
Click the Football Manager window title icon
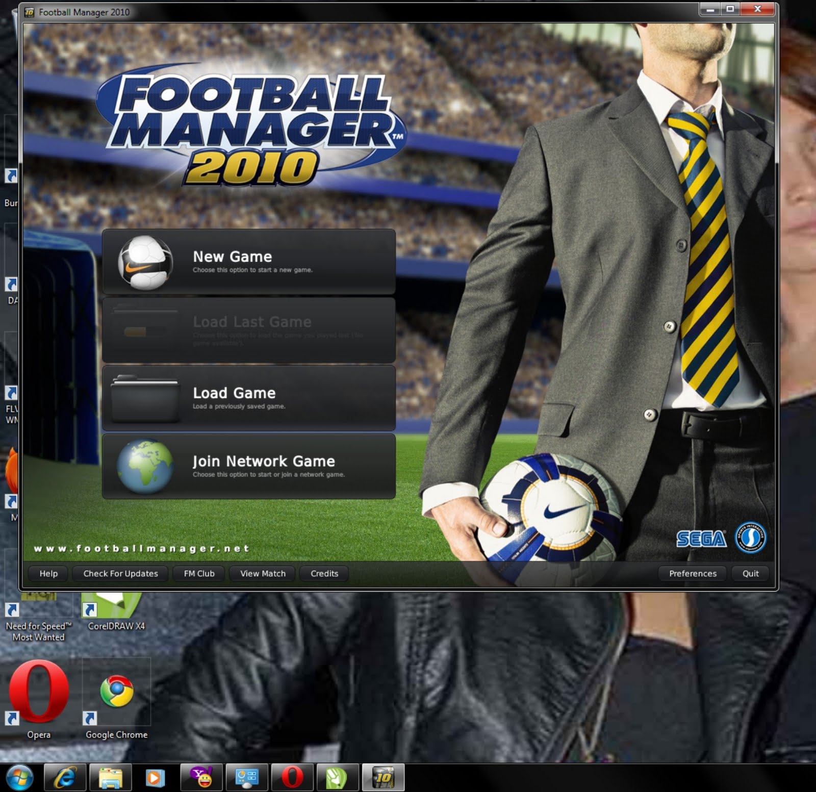point(30,12)
